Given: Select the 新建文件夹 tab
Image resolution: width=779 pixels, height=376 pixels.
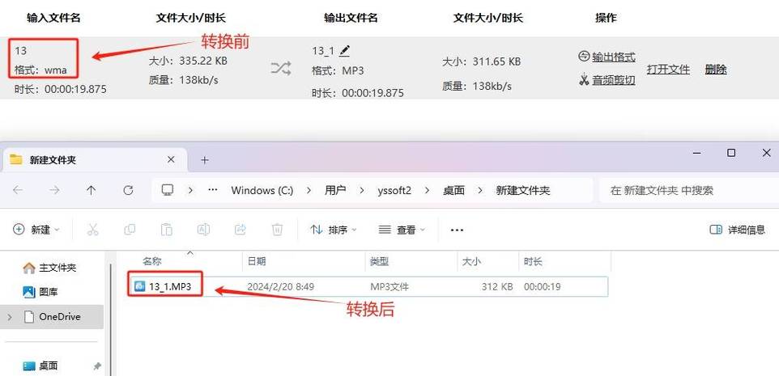Looking at the screenshot, I should coord(95,160).
